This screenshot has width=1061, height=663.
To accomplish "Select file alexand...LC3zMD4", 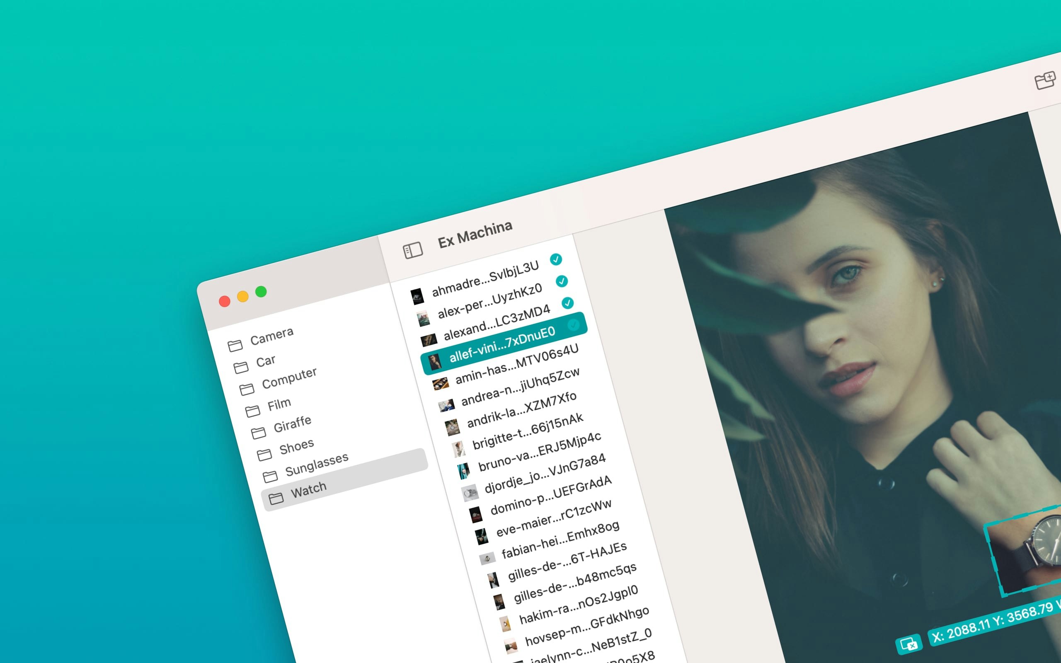I will (x=498, y=322).
